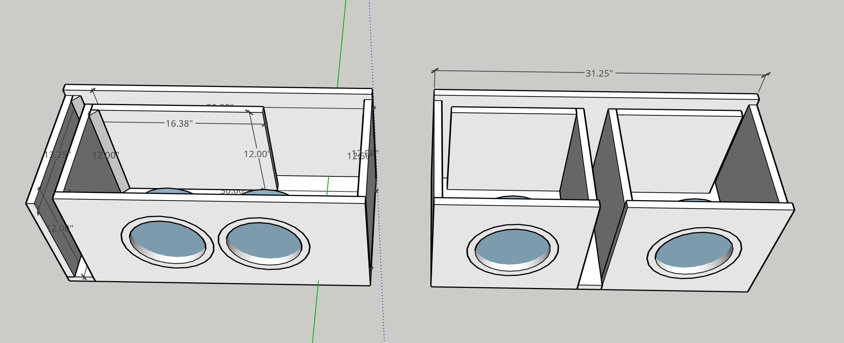Select left speaker cutout of the split box
This screenshot has width=844, height=343.
coord(513,250)
